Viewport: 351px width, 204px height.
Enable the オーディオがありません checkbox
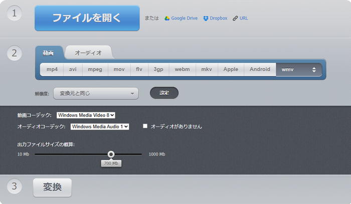click(x=145, y=126)
